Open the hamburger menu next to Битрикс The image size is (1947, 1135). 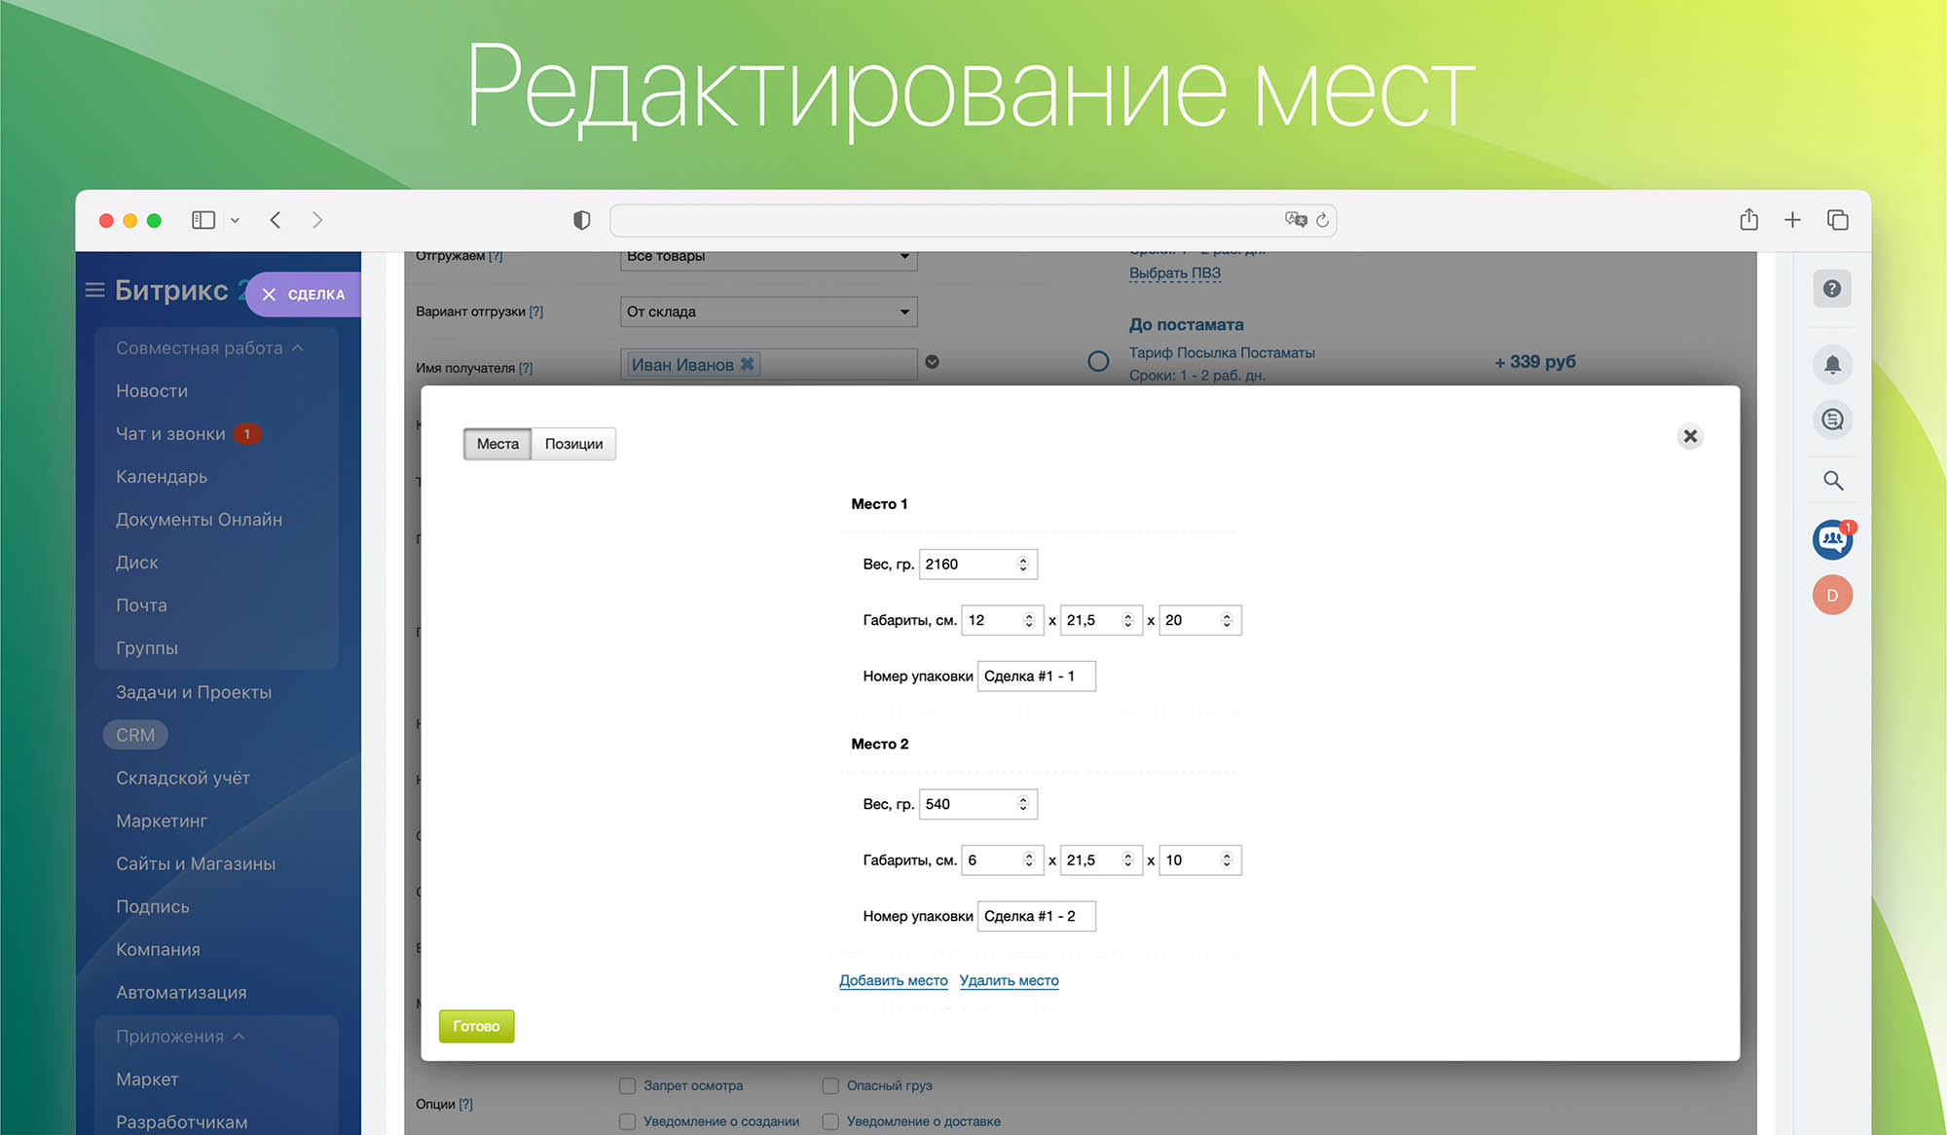click(x=94, y=290)
